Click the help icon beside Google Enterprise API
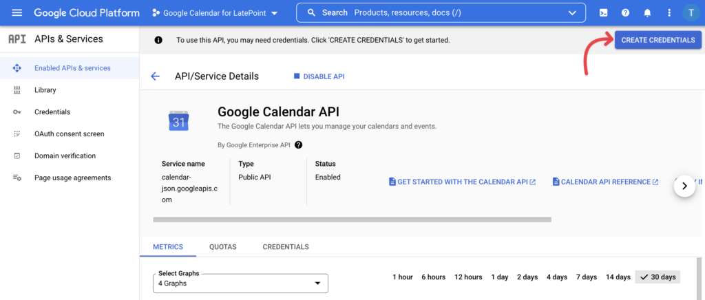The height and width of the screenshot is (300, 705). pos(299,145)
